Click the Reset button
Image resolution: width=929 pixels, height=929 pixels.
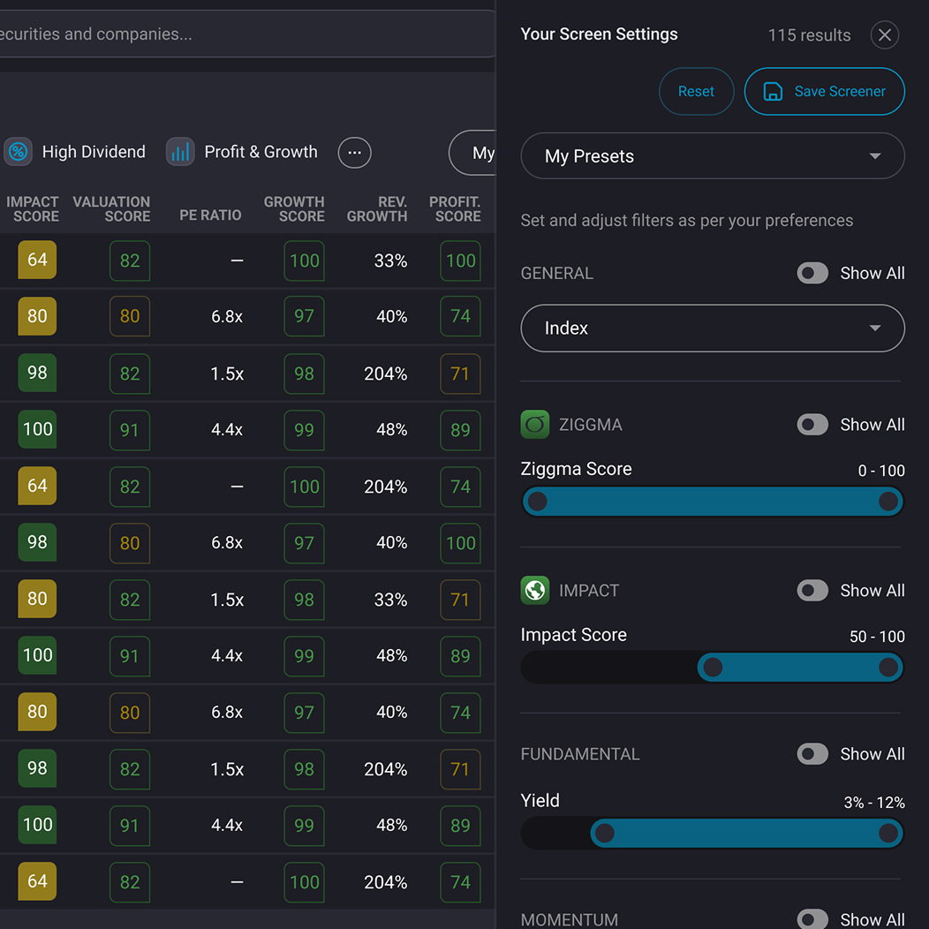click(x=696, y=91)
